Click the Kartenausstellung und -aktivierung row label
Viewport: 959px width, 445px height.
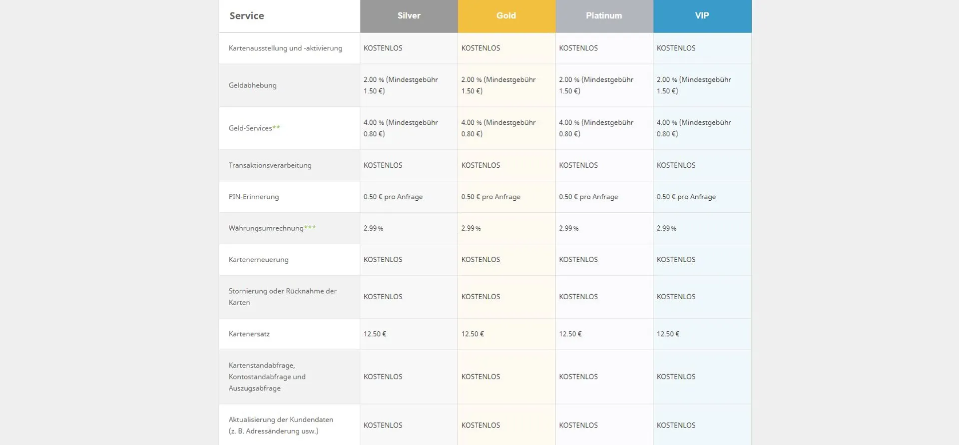pos(285,48)
